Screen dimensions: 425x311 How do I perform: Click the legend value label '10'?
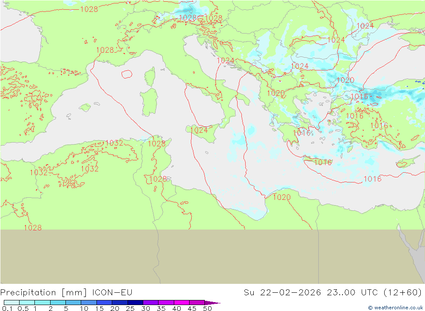pos(84,308)
